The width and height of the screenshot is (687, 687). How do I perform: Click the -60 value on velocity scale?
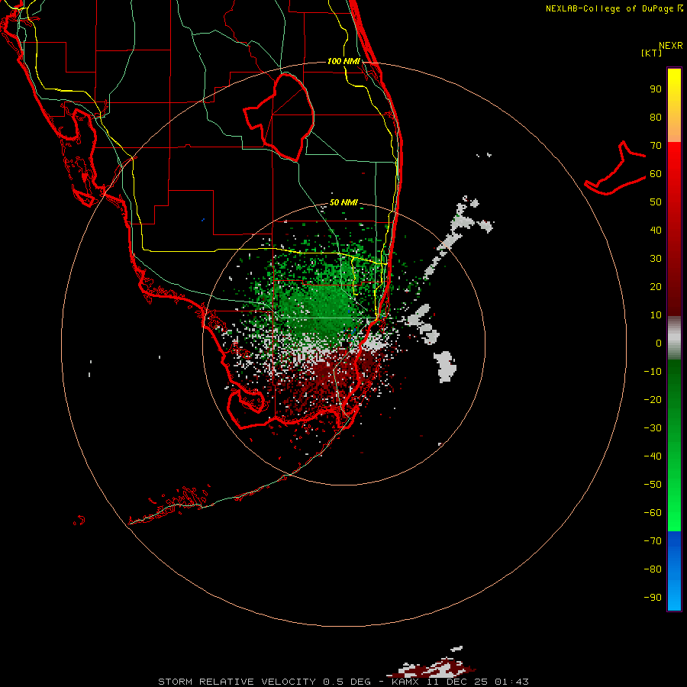pos(653,513)
